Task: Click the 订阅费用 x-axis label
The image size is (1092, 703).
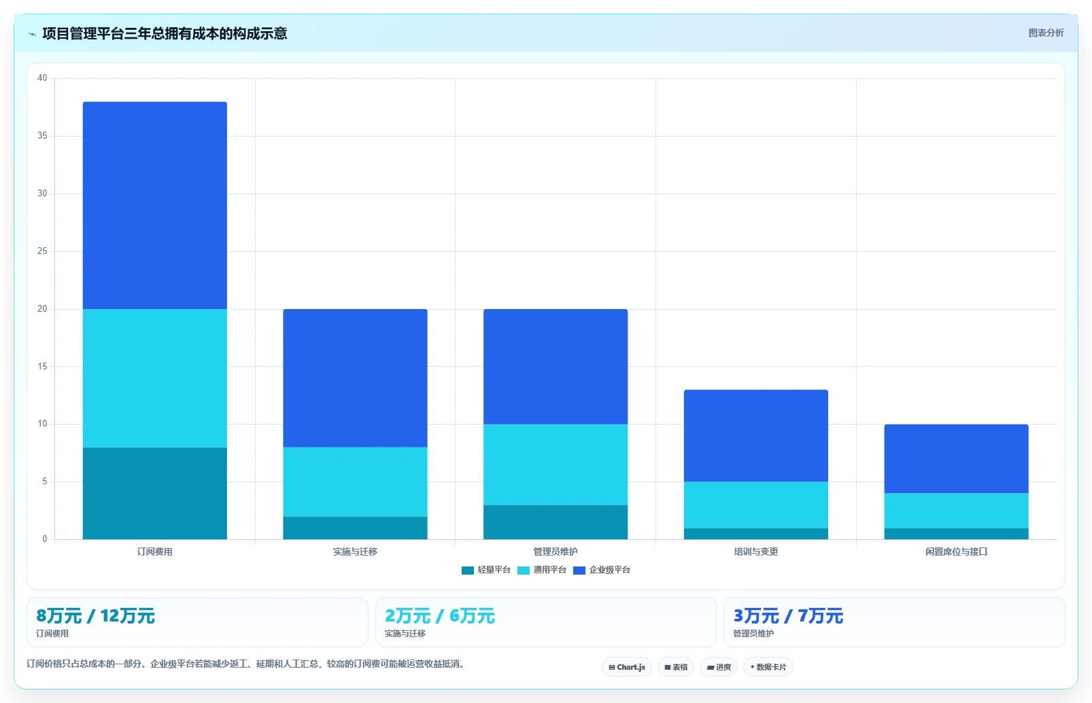Action: point(155,552)
